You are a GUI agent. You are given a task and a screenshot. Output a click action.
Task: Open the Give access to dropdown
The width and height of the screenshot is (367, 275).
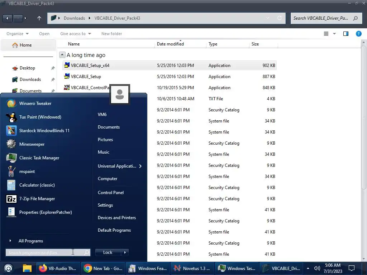pyautogui.click(x=75, y=34)
